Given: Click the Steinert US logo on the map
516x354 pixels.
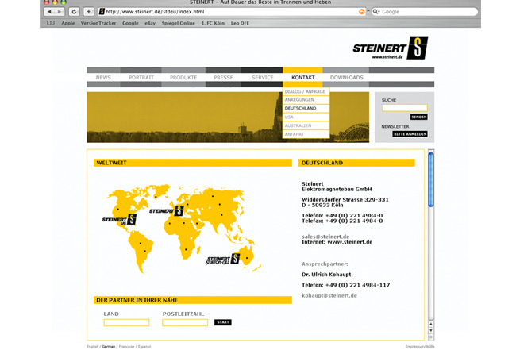Looking at the screenshot, I should [x=119, y=219].
